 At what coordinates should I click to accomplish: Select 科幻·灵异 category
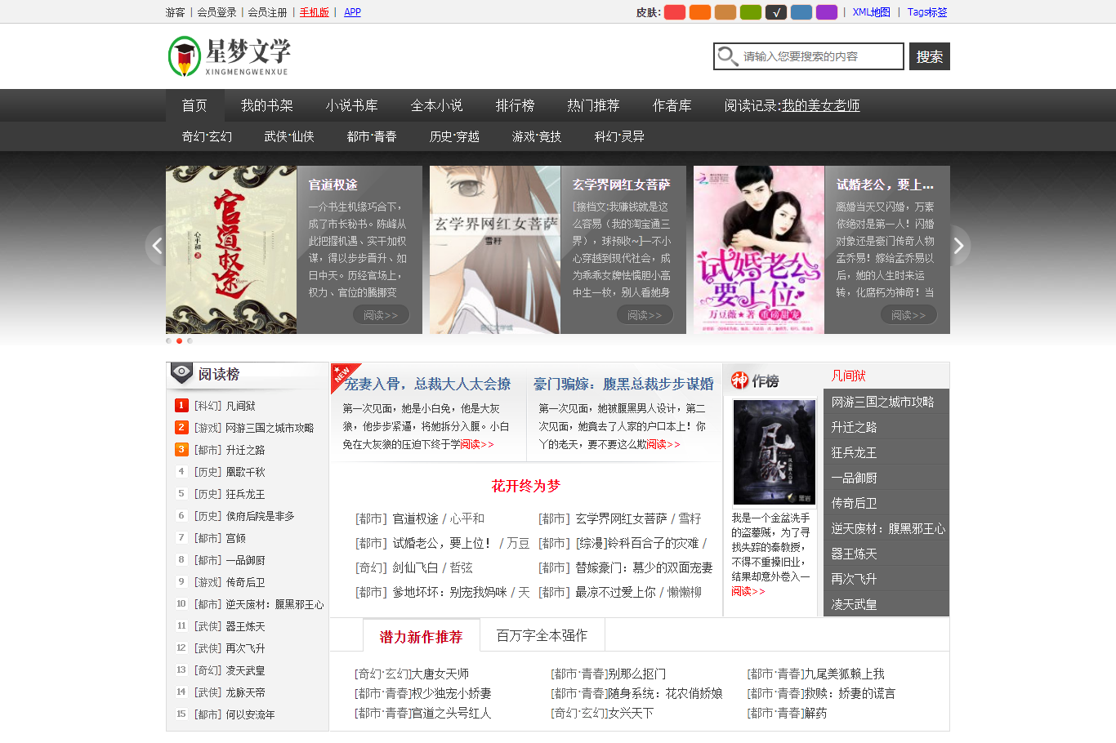619,136
